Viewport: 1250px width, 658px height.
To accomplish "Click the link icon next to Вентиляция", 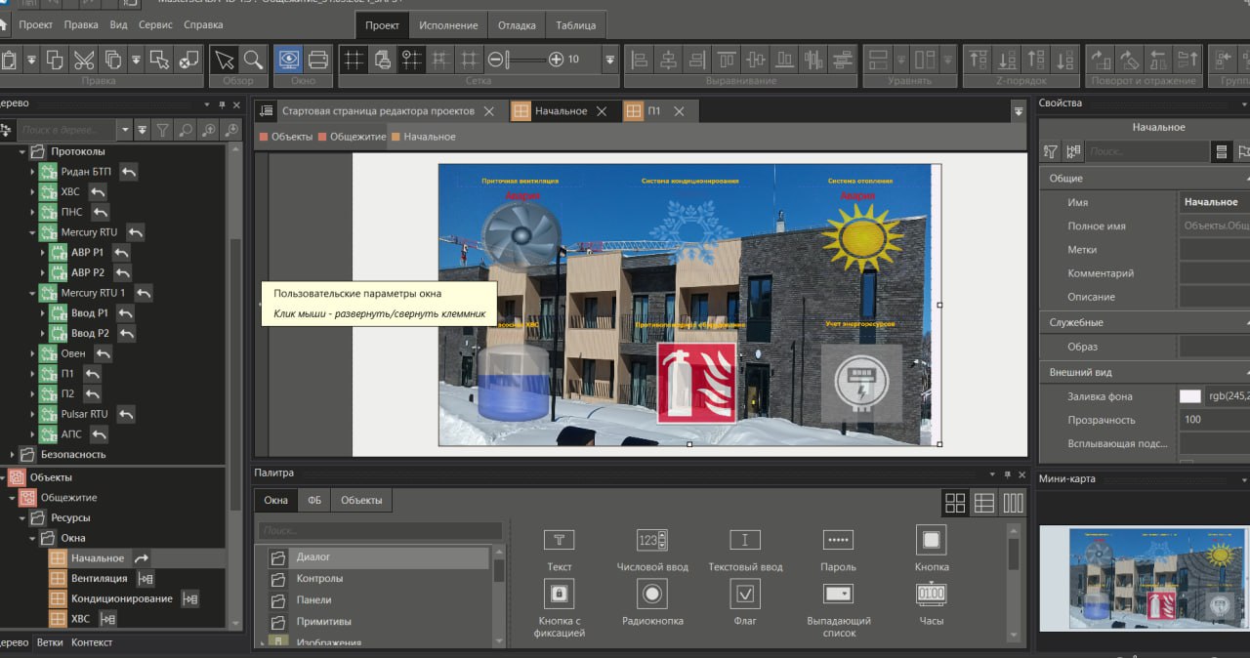I will tap(146, 578).
